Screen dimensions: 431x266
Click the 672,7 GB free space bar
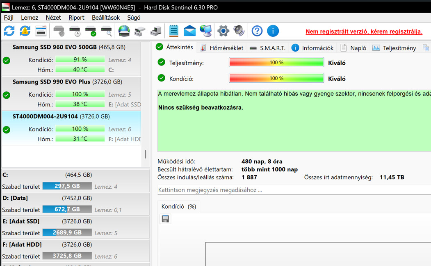[67, 209]
